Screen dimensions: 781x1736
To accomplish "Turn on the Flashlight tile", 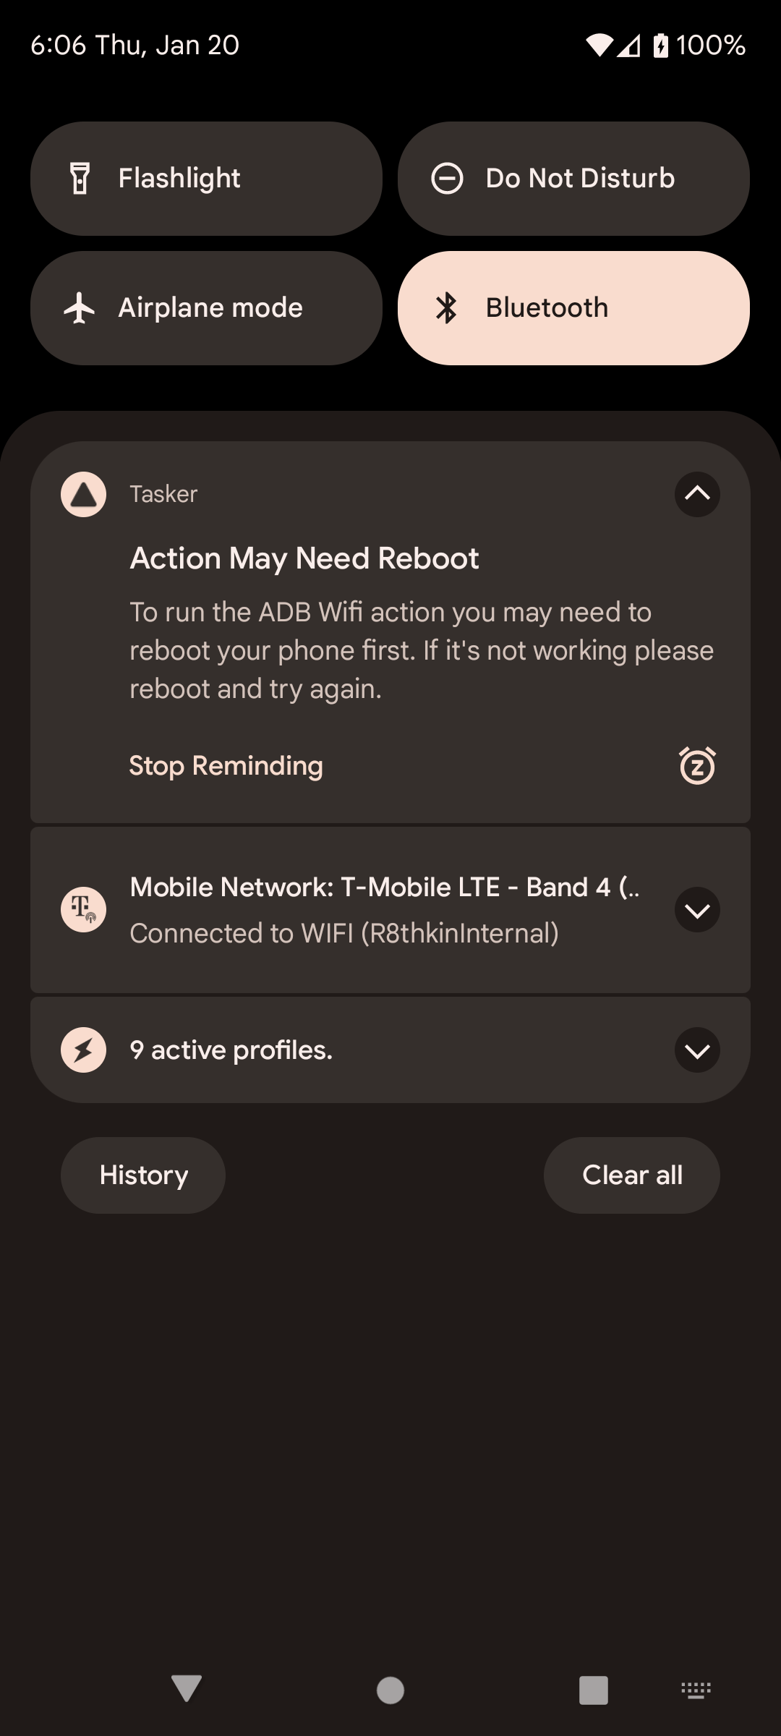I will tap(206, 179).
